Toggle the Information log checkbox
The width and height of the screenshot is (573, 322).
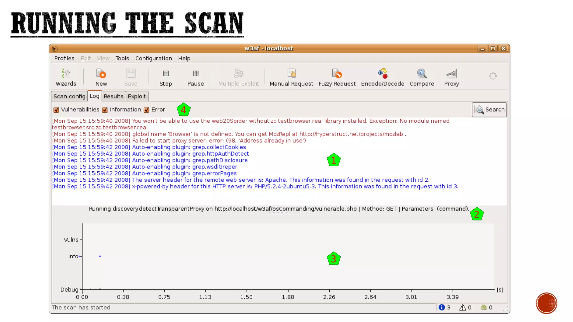click(105, 110)
